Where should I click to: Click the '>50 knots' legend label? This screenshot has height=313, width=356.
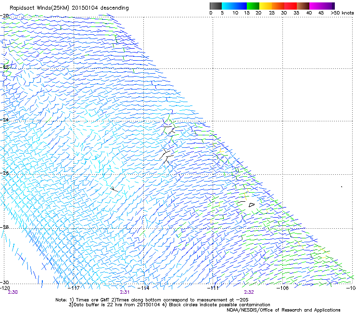[342, 13]
